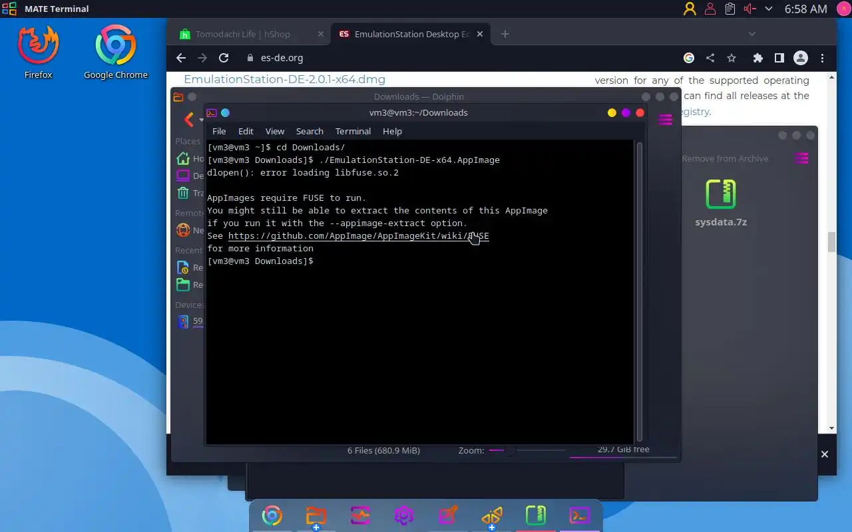Open the pink pen-and-square dock icon
This screenshot has height=532, width=852.
pyautogui.click(x=448, y=515)
